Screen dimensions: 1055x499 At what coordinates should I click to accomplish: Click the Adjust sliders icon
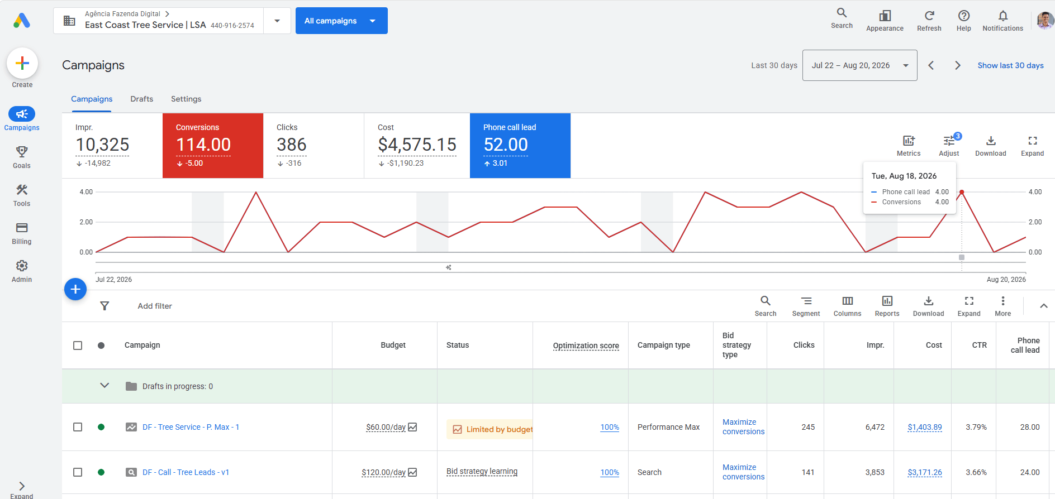(x=949, y=141)
